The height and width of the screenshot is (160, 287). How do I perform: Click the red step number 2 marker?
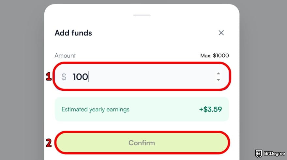[48, 143]
